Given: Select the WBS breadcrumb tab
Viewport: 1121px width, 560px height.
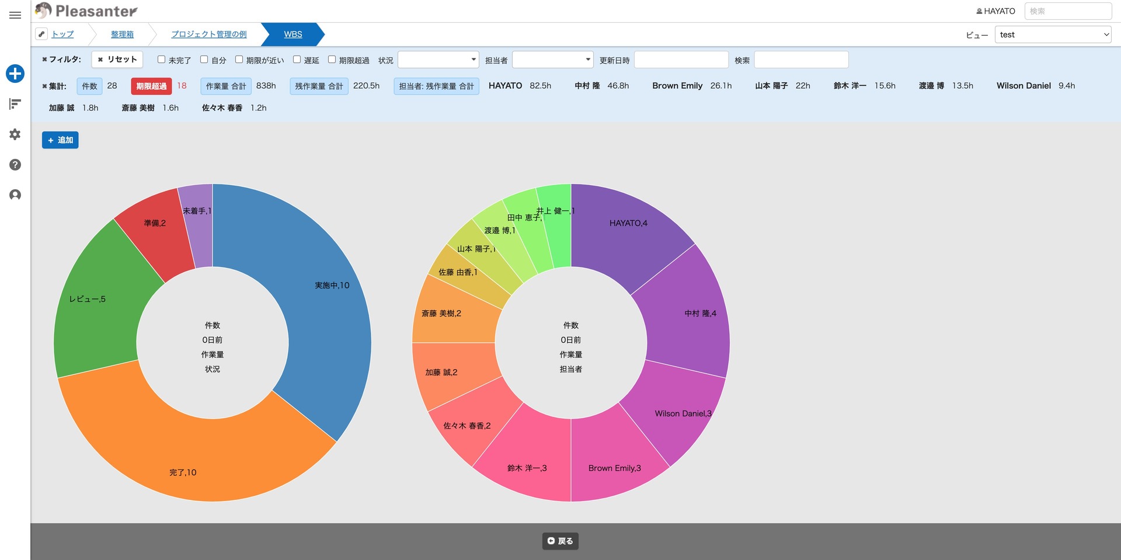Looking at the screenshot, I should point(293,34).
